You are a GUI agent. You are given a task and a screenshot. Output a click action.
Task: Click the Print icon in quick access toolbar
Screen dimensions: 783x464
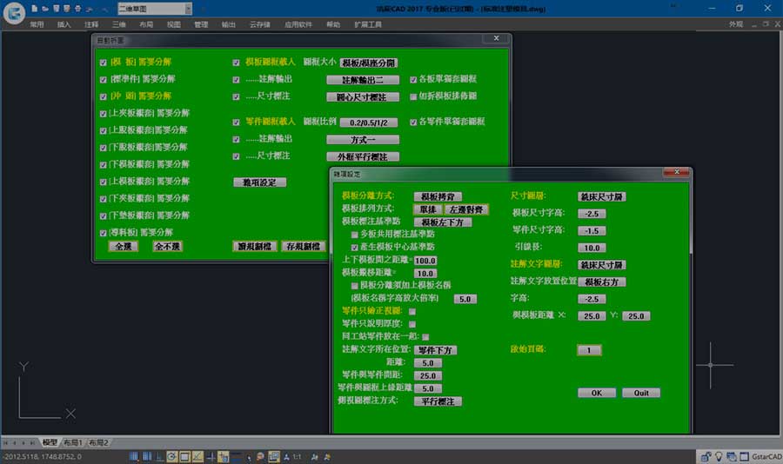[78, 9]
